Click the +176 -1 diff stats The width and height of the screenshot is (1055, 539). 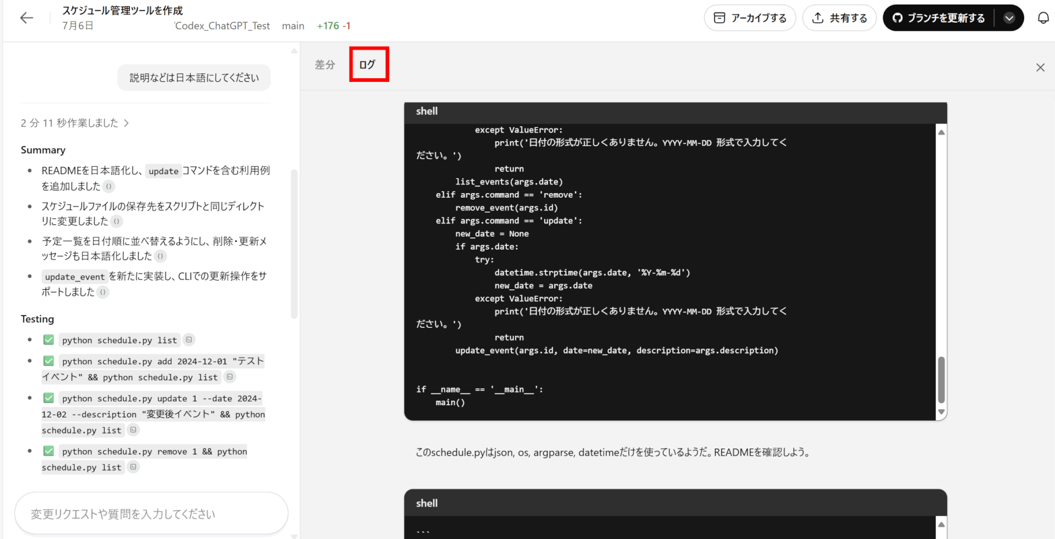(334, 26)
